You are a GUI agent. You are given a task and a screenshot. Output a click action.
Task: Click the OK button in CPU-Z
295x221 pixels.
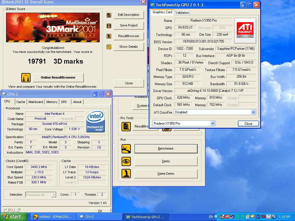(100, 210)
